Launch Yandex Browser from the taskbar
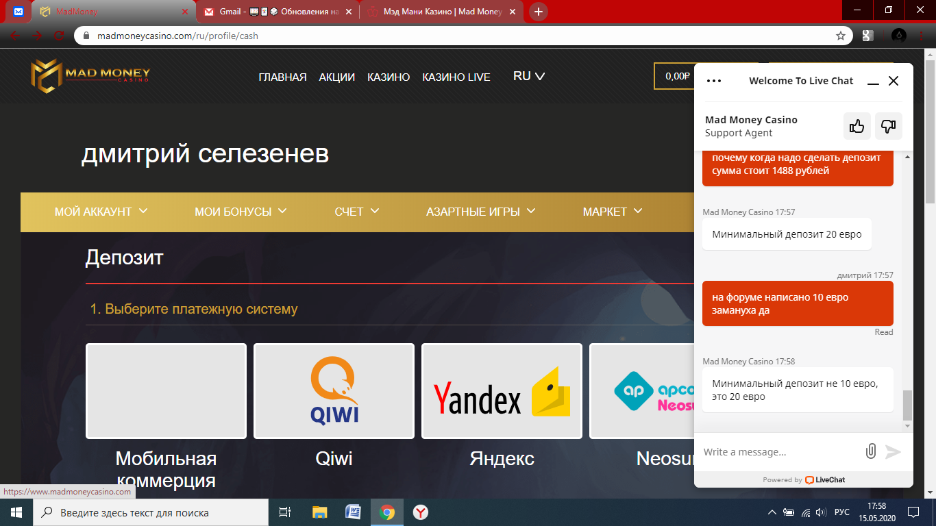The image size is (936, 526). (421, 512)
